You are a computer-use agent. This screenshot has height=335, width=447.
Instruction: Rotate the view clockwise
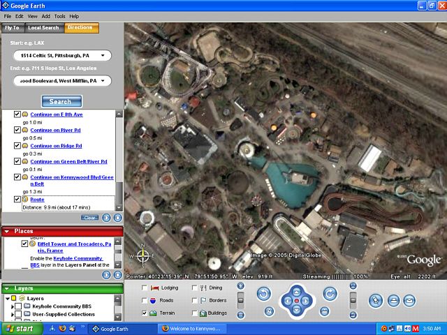click(x=330, y=294)
